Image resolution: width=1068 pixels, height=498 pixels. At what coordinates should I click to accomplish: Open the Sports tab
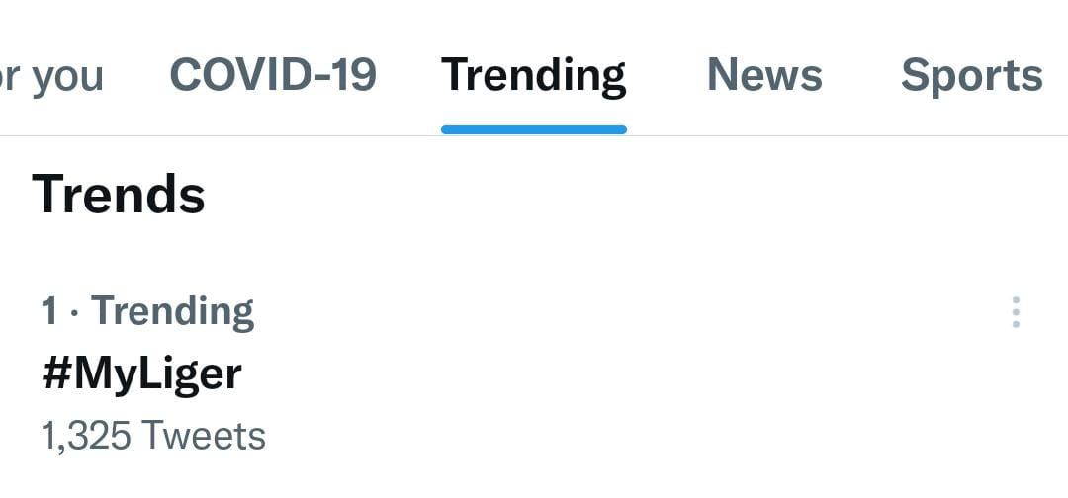click(x=971, y=76)
